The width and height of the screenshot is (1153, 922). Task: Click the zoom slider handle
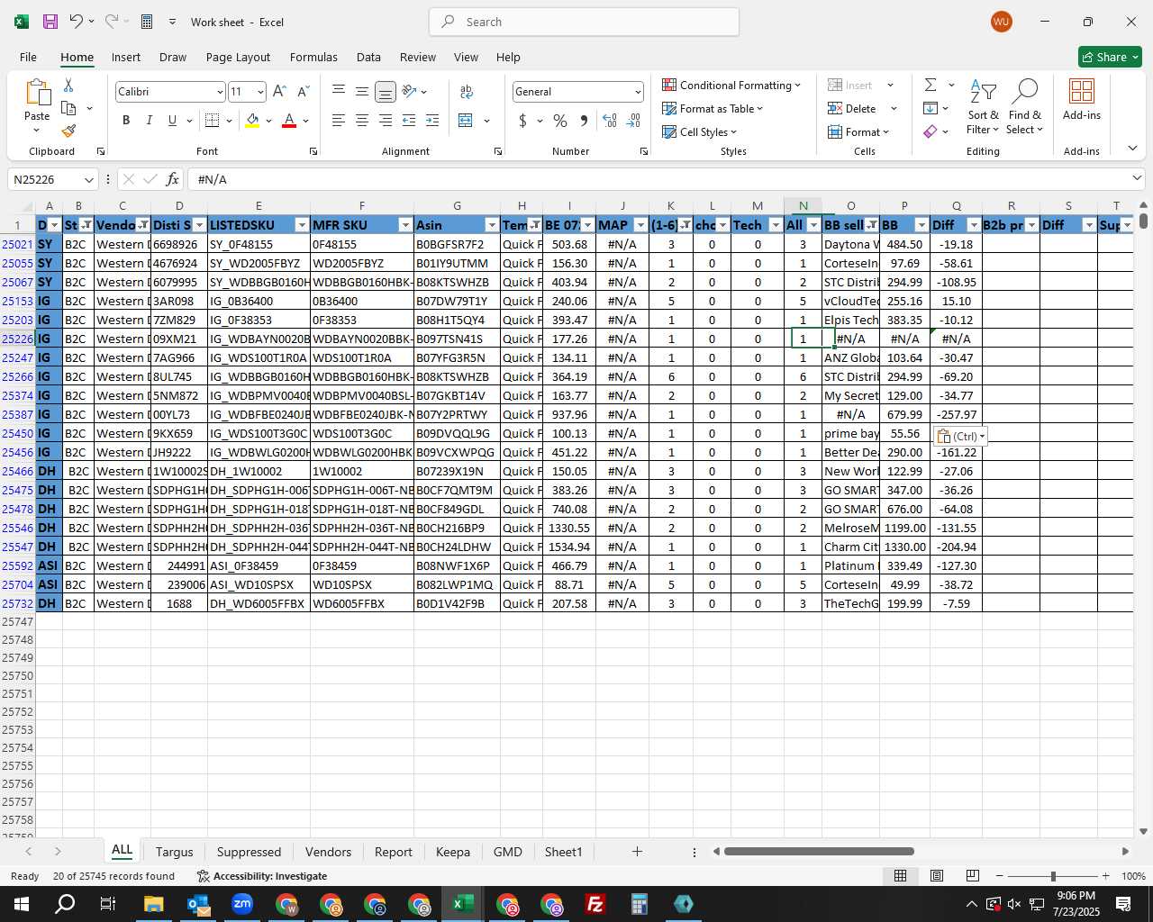click(1052, 875)
